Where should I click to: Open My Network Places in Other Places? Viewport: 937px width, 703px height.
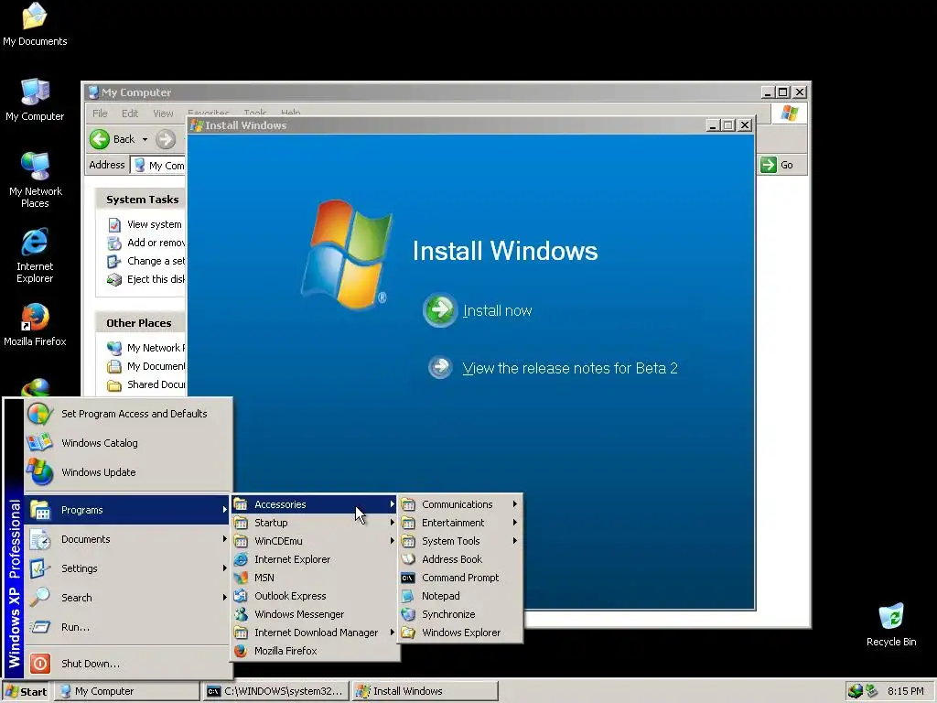[x=145, y=348]
